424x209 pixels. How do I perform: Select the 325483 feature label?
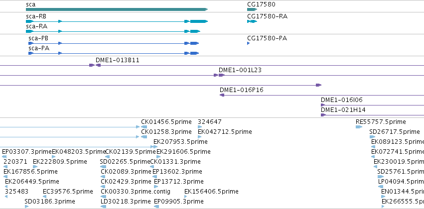[17, 192]
